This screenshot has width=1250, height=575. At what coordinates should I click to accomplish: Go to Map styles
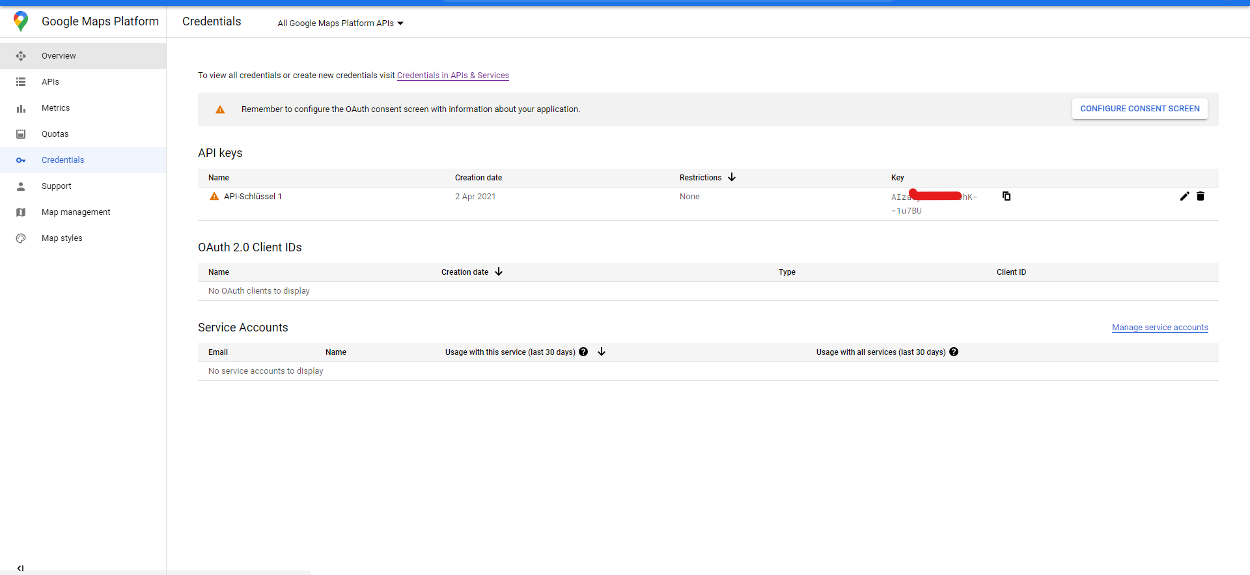coord(83,238)
